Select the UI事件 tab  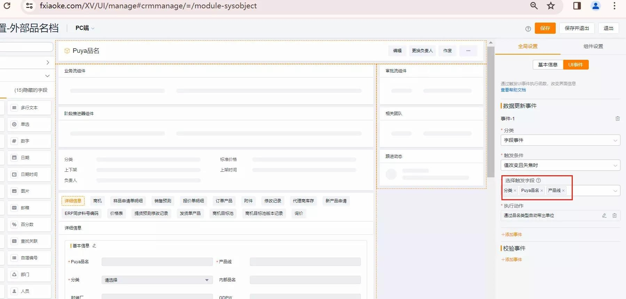pyautogui.click(x=576, y=65)
